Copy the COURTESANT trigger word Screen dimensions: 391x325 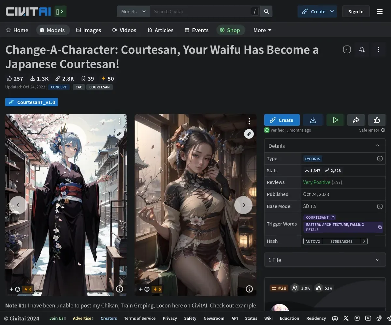click(320, 217)
